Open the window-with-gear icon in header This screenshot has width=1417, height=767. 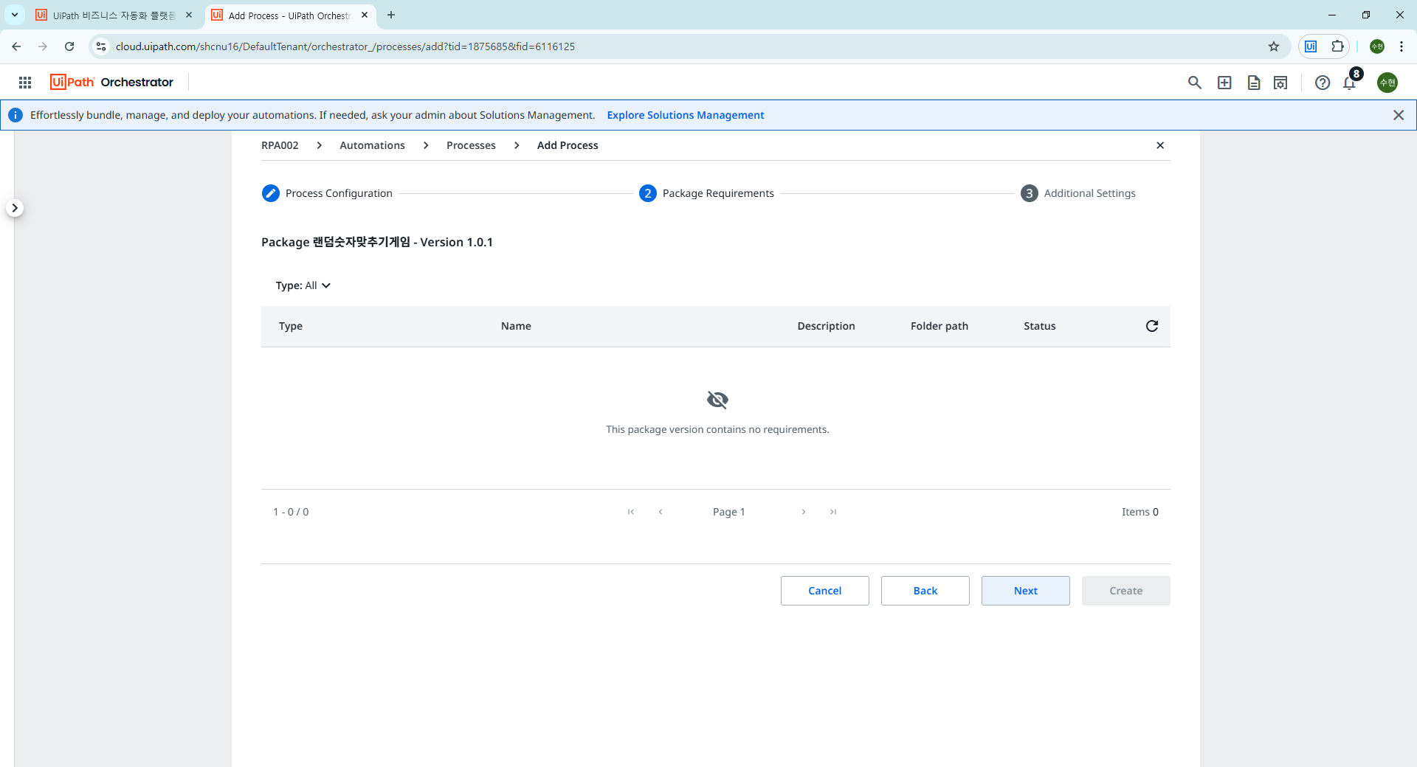tap(1280, 83)
